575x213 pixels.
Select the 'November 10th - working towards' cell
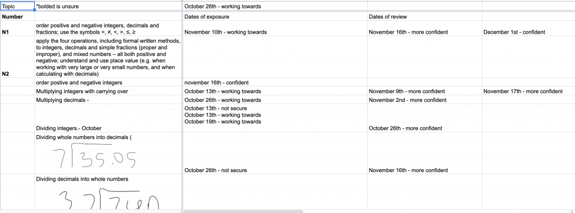(x=275, y=28)
